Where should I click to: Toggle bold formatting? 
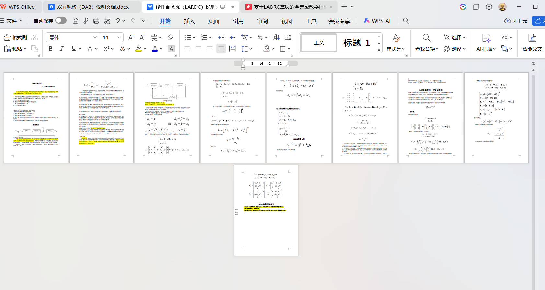click(51, 49)
